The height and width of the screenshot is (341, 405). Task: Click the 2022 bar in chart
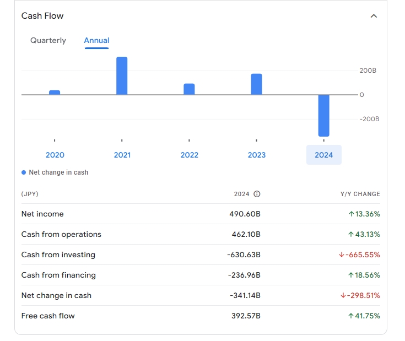(189, 89)
